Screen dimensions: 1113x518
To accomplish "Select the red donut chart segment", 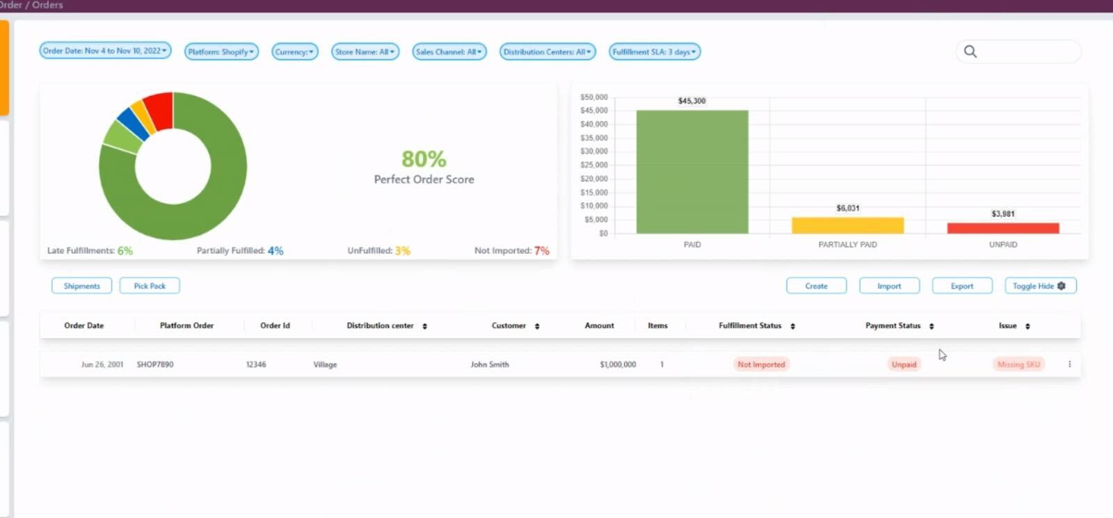I will (x=159, y=109).
